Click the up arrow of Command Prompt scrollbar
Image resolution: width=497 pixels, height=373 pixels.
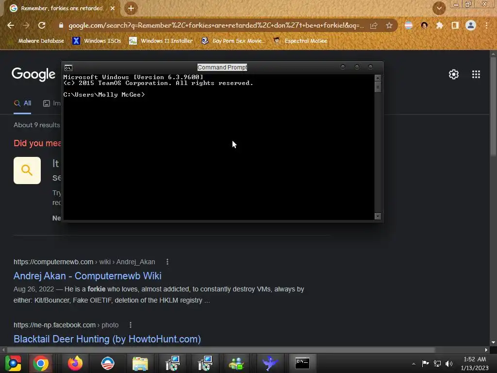378,78
